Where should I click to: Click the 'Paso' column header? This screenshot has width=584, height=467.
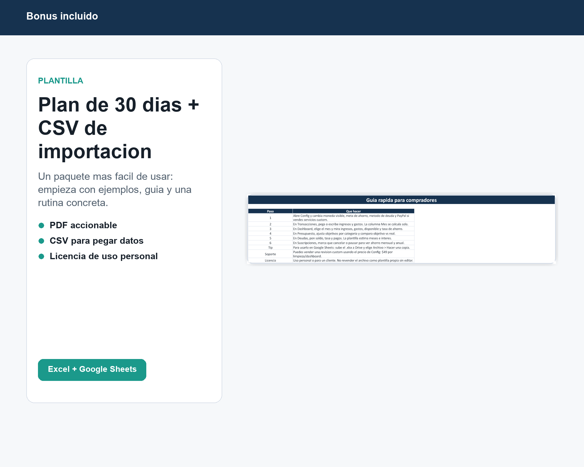pos(270,211)
